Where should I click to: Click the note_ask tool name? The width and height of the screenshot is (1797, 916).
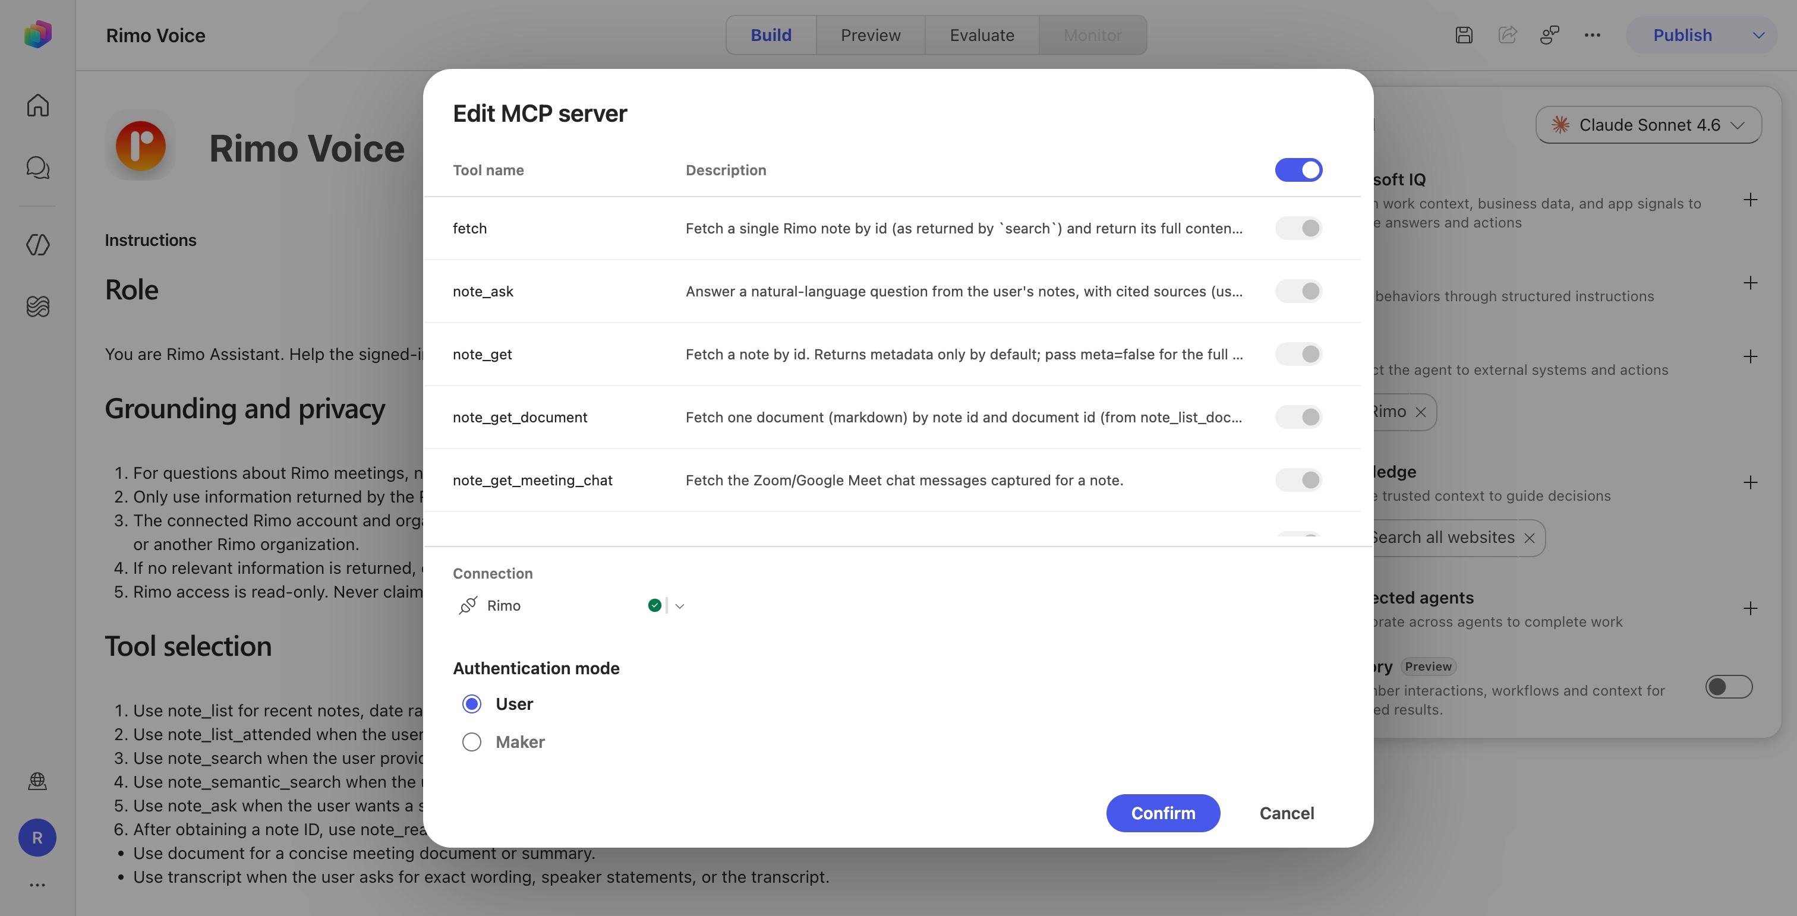click(483, 292)
